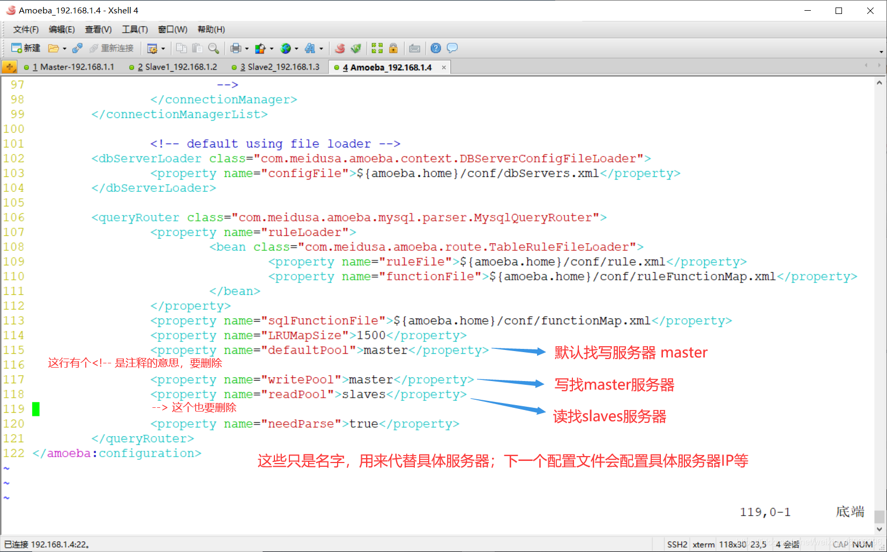Switch to the 3 Slave2_192.168.1.3 tab
The image size is (887, 552).
[x=276, y=67]
